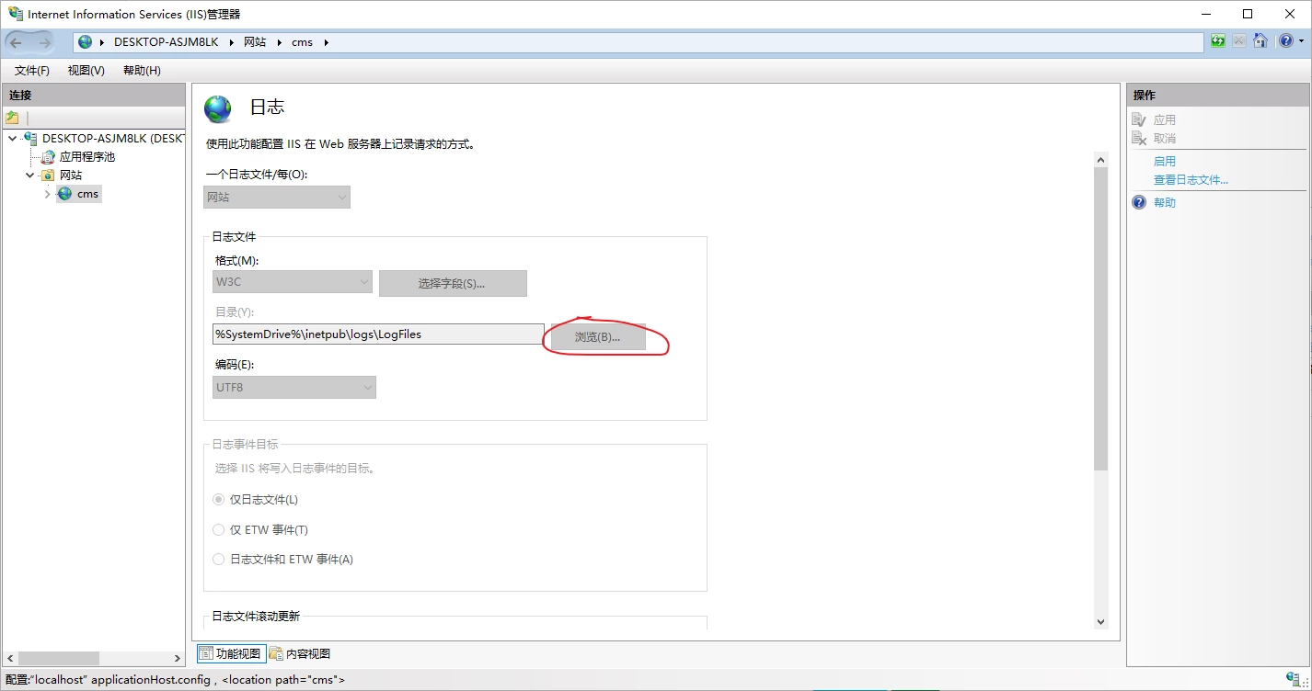Click 帮助 link in Actions pane

coord(1165,202)
